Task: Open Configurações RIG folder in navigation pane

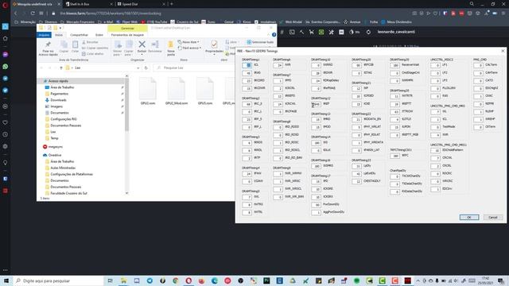Action: [64, 119]
